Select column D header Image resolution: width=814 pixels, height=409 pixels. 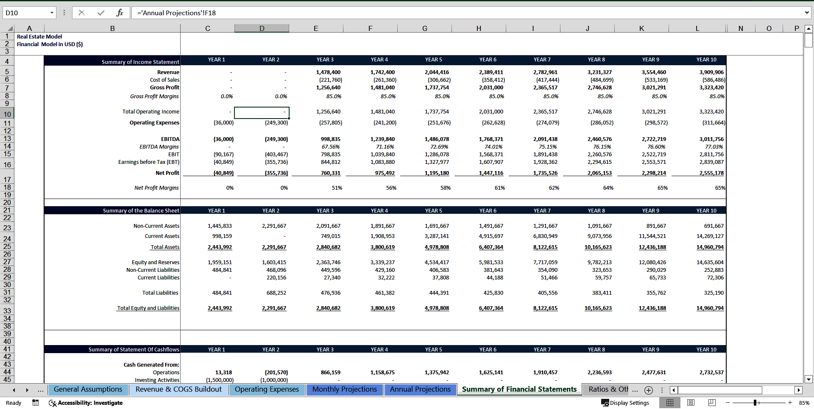(x=262, y=28)
